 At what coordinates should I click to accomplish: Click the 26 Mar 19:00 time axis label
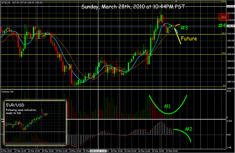[x=158, y=151]
